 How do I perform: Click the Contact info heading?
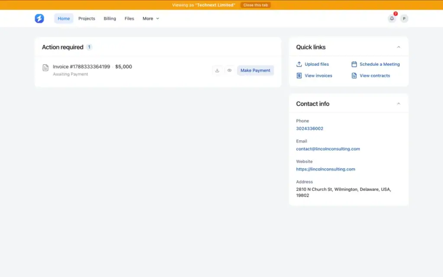coord(313,104)
